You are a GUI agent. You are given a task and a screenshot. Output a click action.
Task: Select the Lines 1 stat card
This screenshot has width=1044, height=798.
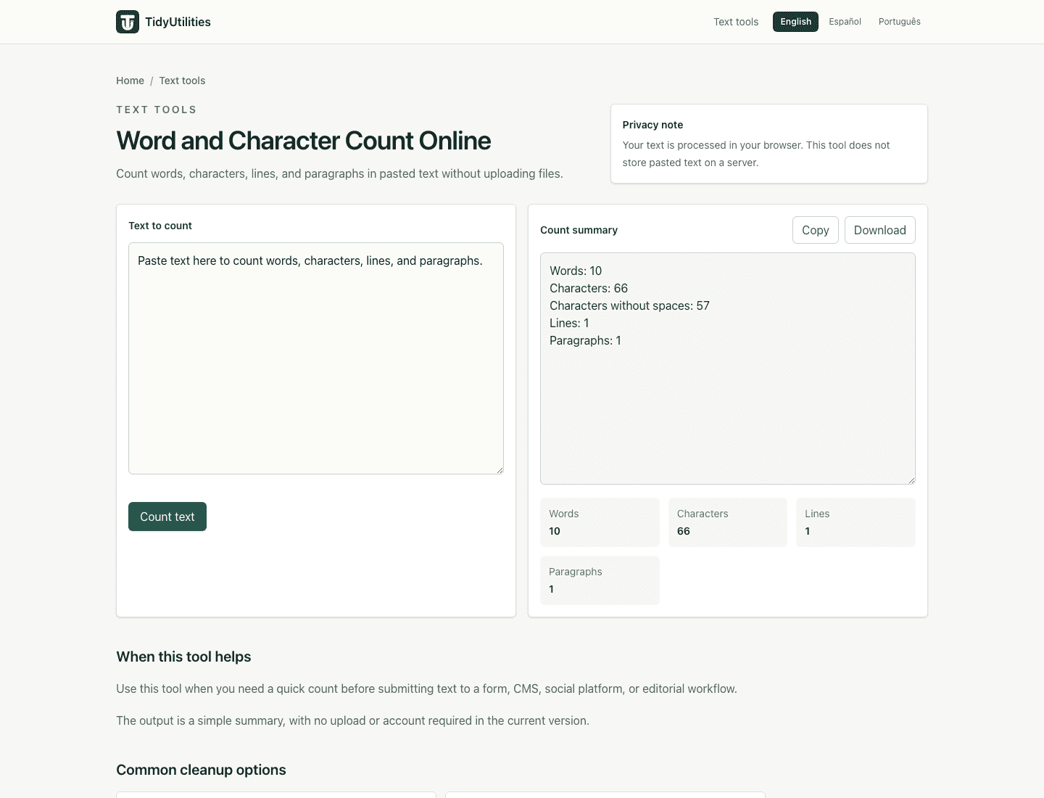(x=855, y=522)
